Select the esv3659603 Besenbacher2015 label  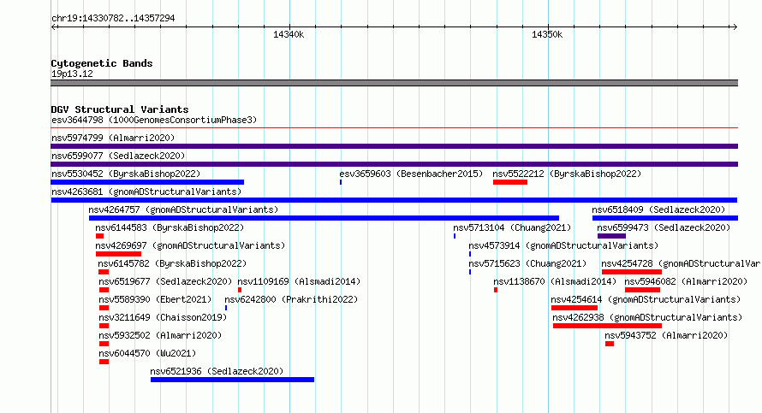tap(411, 174)
